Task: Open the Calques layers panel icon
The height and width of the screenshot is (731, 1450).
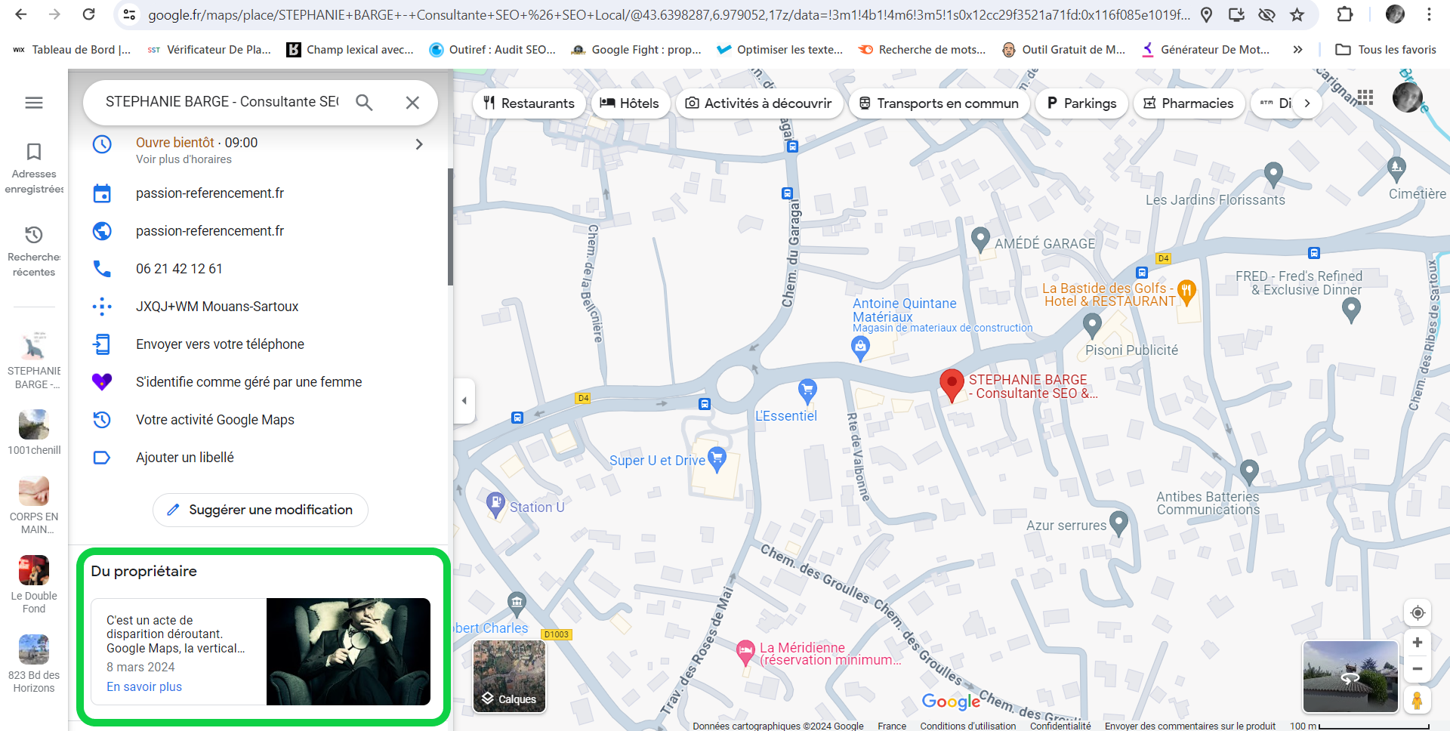Action: tap(508, 676)
